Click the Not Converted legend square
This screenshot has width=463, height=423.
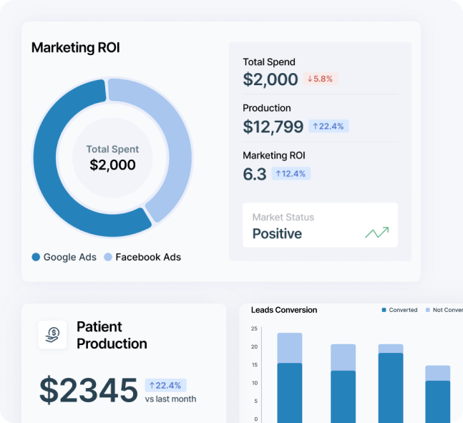point(428,310)
